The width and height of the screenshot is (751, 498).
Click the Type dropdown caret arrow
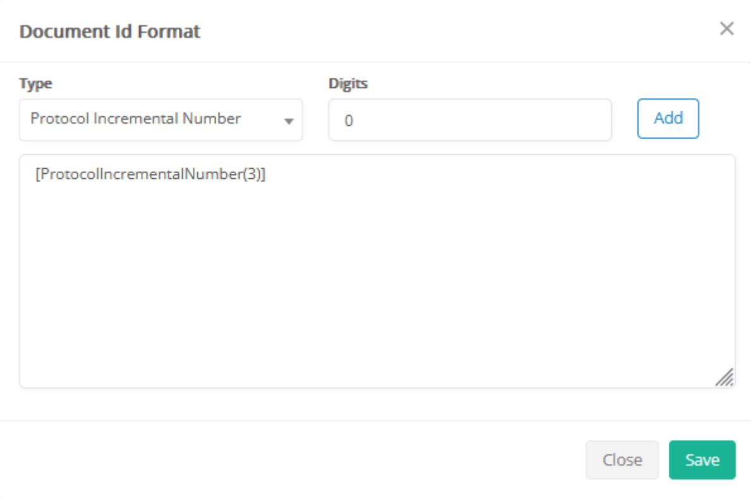[289, 121]
